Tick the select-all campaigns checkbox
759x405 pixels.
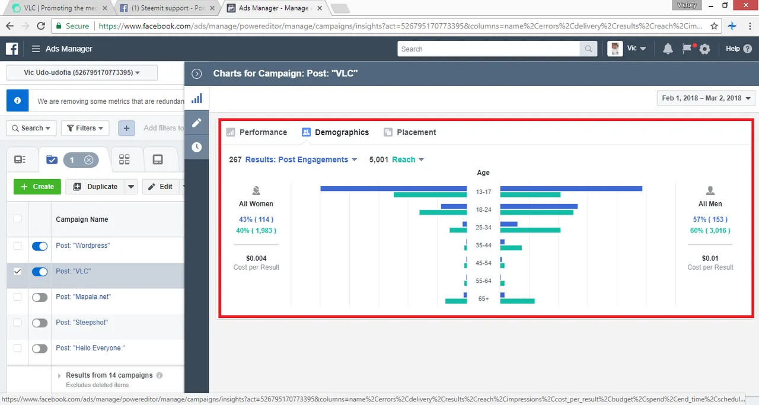pyautogui.click(x=17, y=219)
